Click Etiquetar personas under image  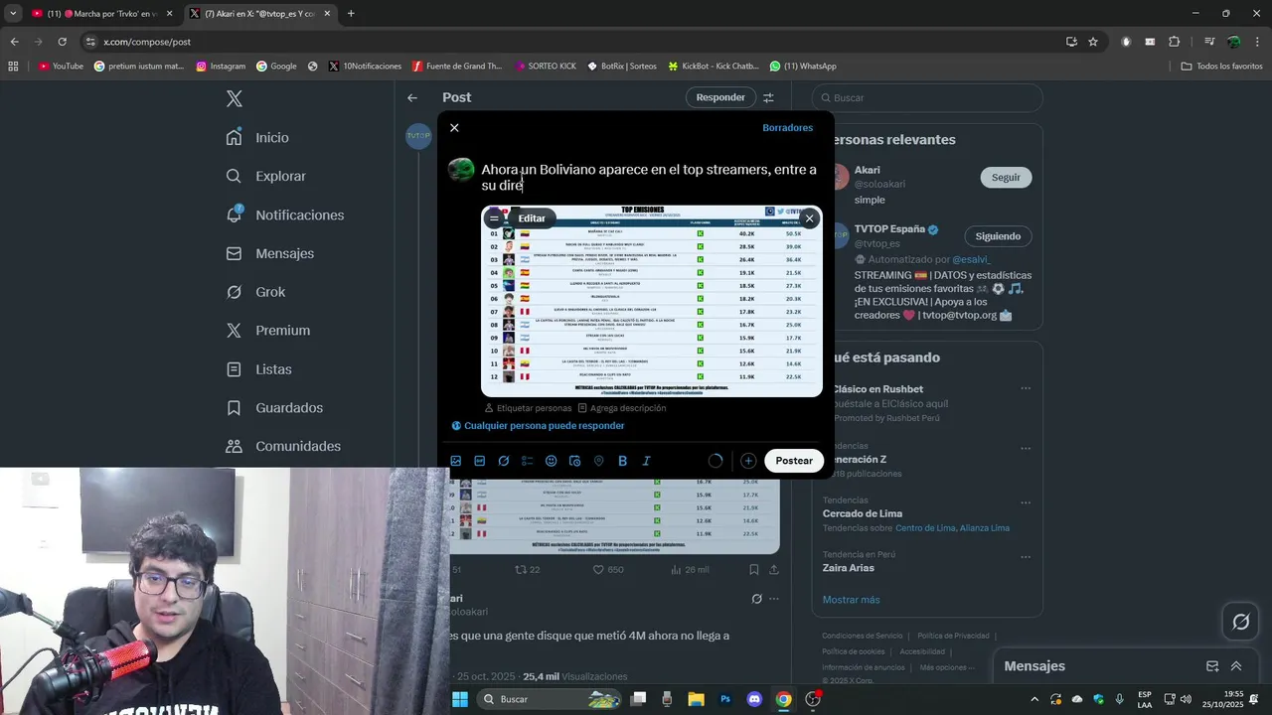[528, 408]
